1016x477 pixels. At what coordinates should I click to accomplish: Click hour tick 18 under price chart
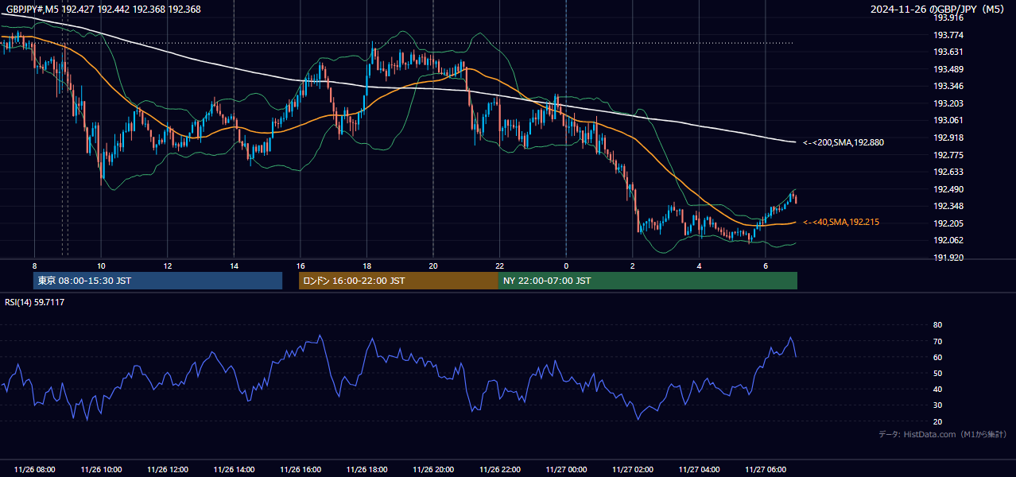366,266
